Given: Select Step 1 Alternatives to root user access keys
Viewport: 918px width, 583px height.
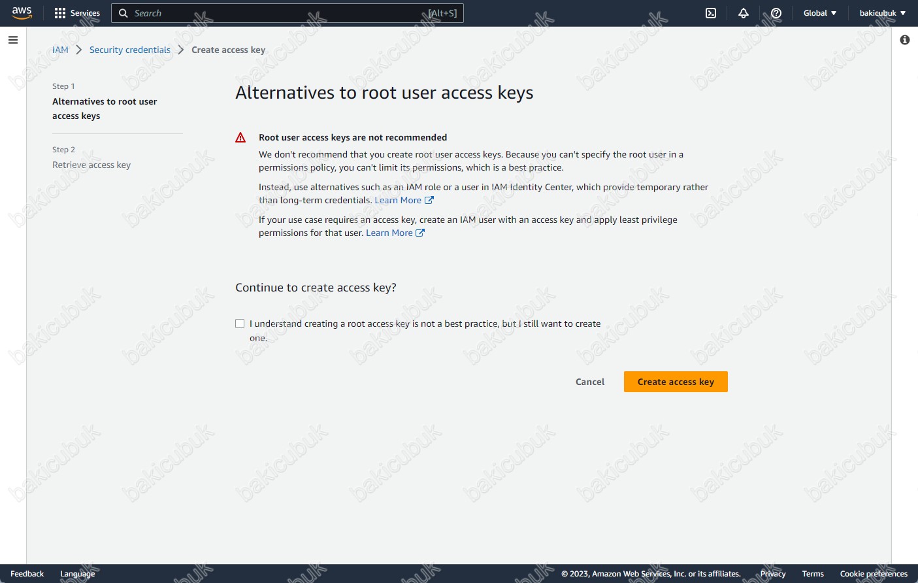Looking at the screenshot, I should coord(105,108).
